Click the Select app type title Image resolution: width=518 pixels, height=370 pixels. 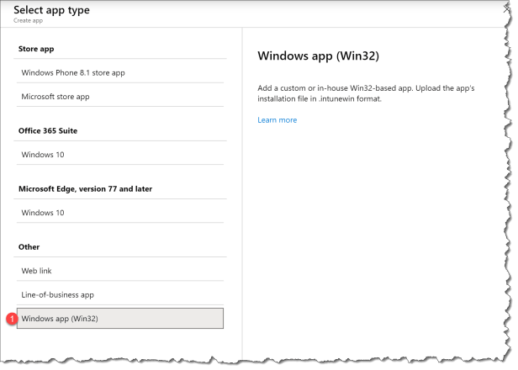51,10
